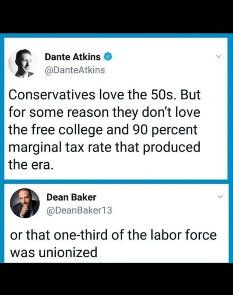Open Dean Baker's profile picture
The height and width of the screenshot is (295, 233).
click(25, 203)
